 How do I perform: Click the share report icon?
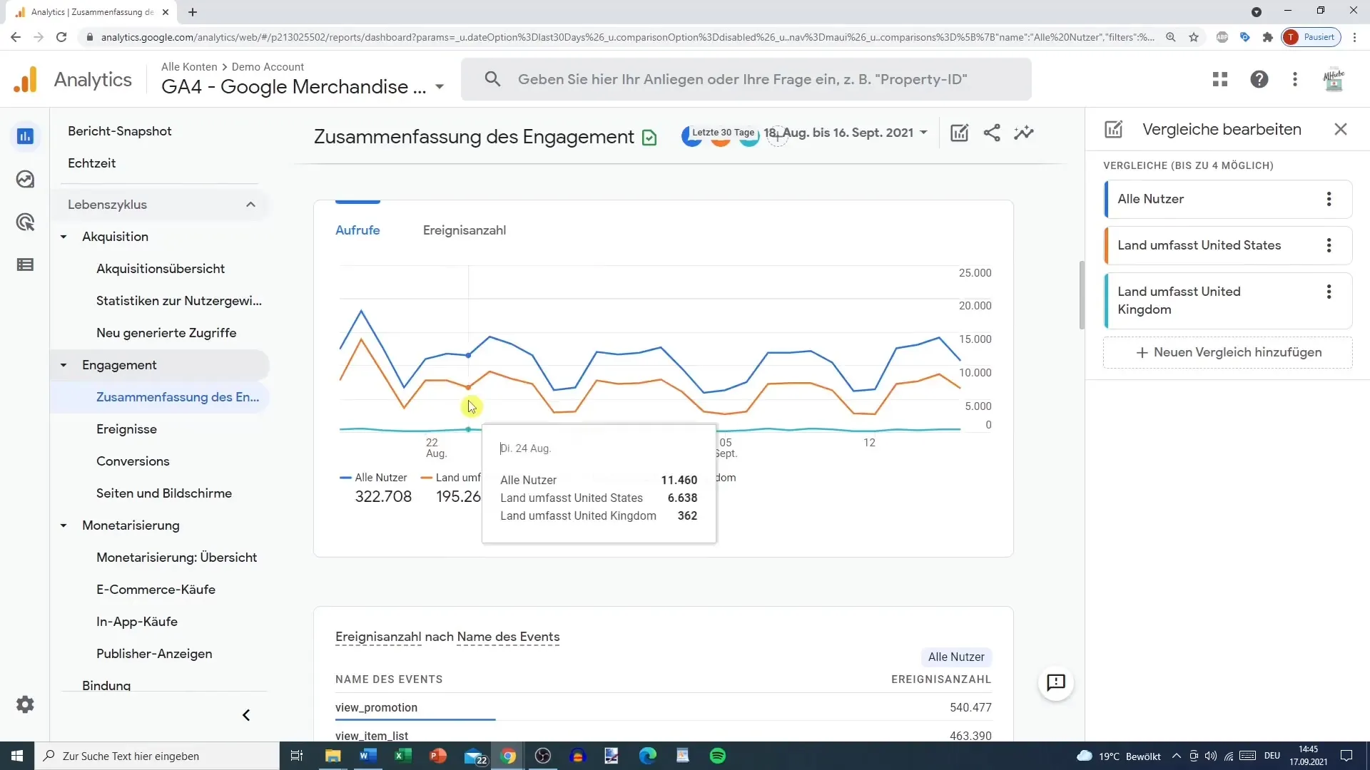pyautogui.click(x=992, y=133)
